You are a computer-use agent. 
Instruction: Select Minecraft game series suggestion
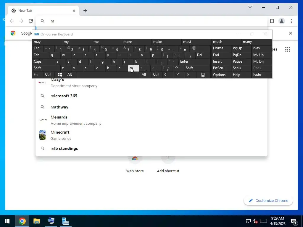(x=151, y=135)
